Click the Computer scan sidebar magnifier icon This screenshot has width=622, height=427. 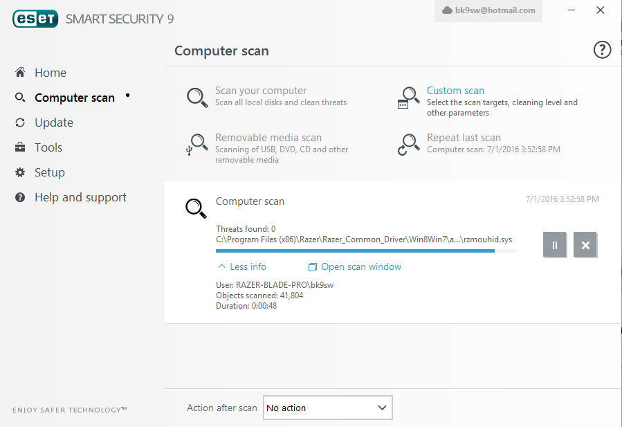tap(20, 97)
